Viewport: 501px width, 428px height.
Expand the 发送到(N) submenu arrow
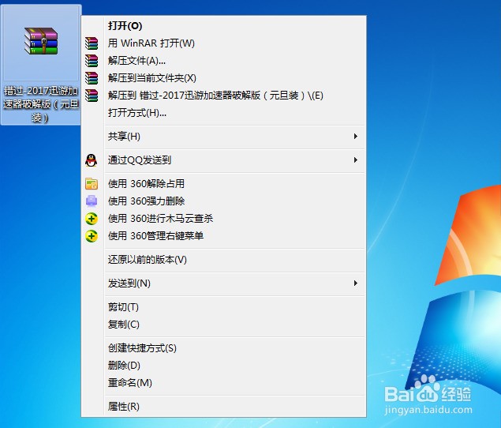355,283
